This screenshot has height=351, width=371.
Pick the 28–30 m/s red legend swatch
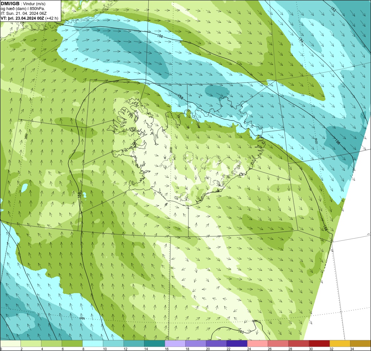[x=299, y=344]
